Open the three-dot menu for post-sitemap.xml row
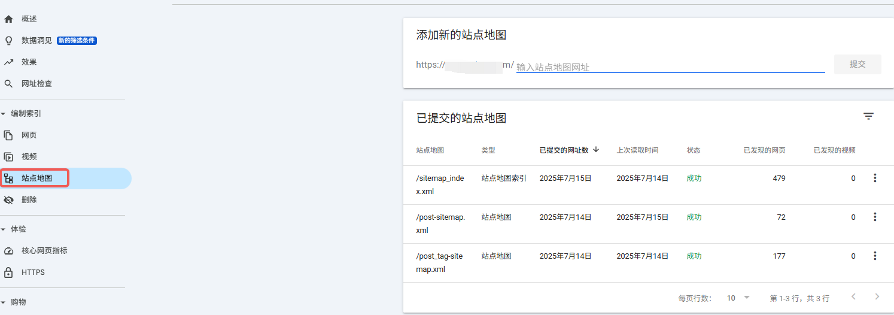The height and width of the screenshot is (315, 894). pyautogui.click(x=875, y=217)
